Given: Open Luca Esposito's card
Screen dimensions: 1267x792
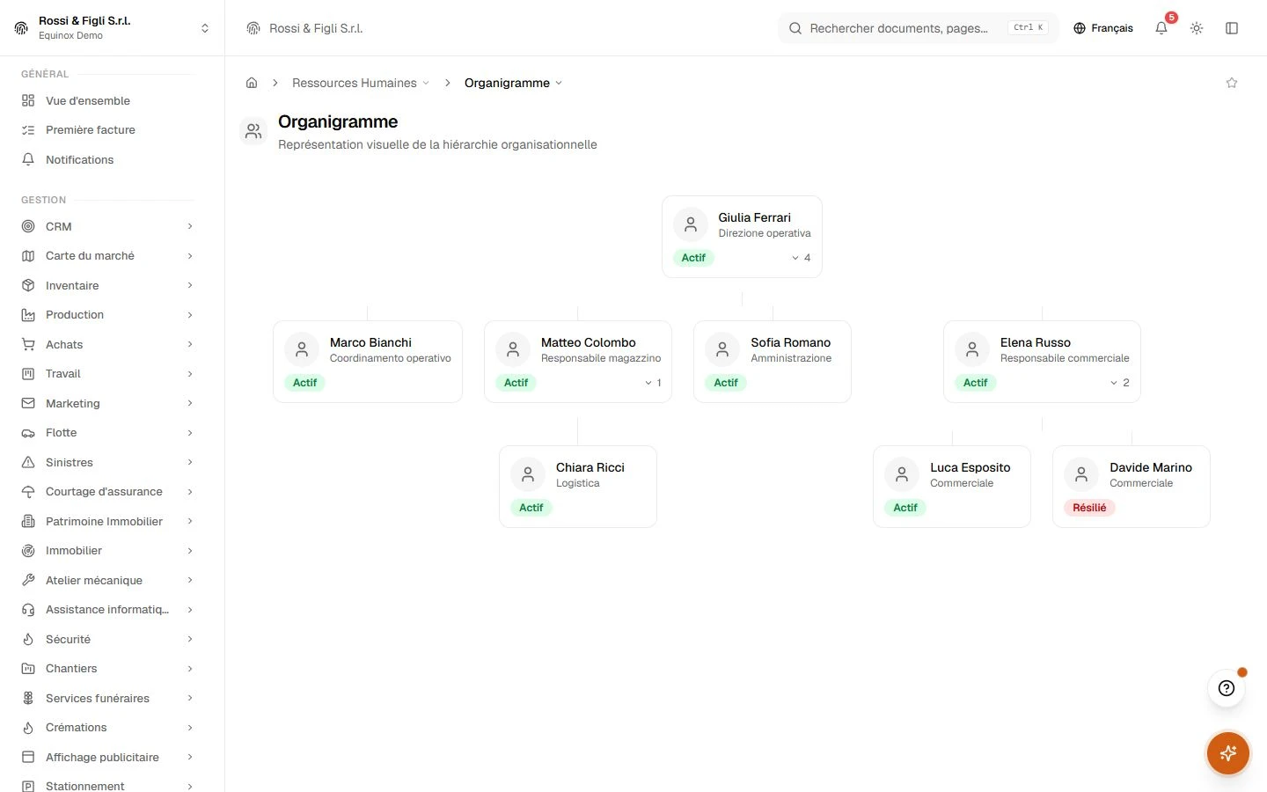Looking at the screenshot, I should point(952,487).
